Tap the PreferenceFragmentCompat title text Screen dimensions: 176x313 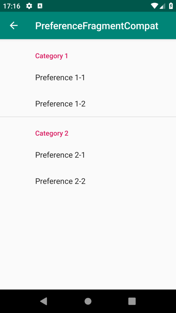(97, 26)
